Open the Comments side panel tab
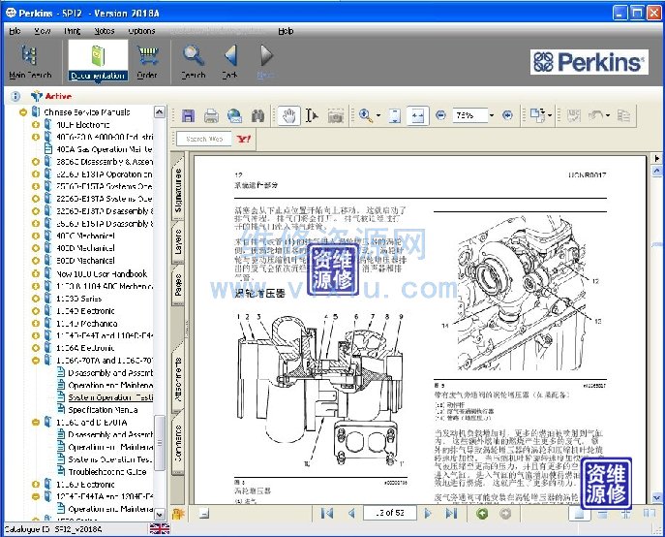The width and height of the screenshot is (665, 537). 178,443
